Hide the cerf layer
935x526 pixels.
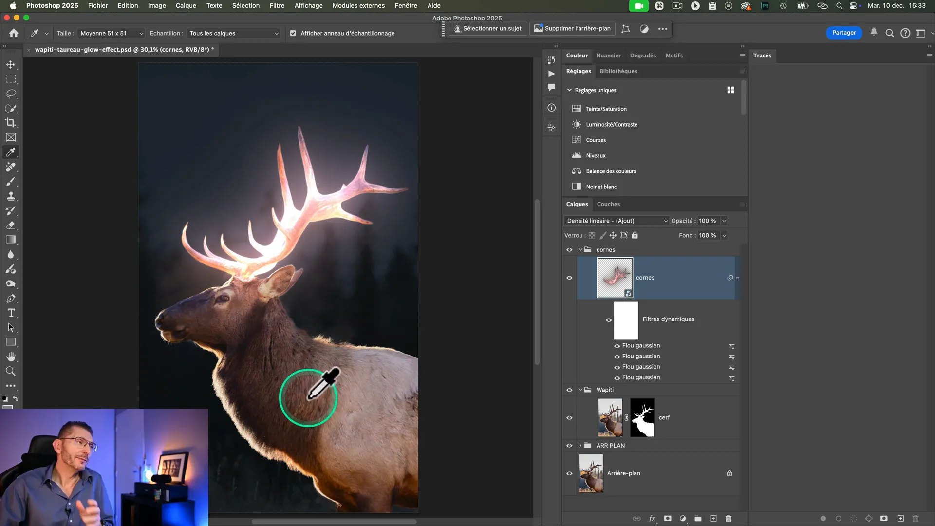coord(569,418)
